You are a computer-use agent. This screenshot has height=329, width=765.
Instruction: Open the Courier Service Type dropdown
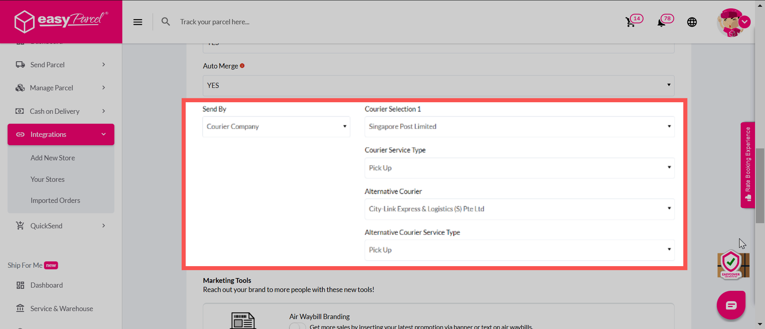coord(520,168)
